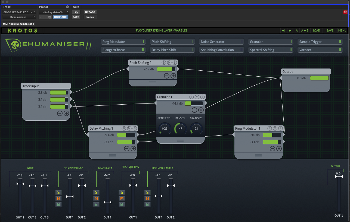Click the LOAD button
The height and width of the screenshot is (222, 350).
pyautogui.click(x=316, y=30)
